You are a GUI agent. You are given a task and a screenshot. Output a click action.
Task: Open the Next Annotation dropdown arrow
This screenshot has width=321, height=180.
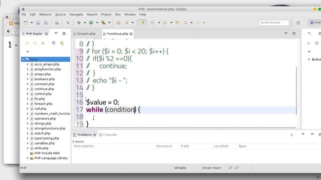click(159, 22)
